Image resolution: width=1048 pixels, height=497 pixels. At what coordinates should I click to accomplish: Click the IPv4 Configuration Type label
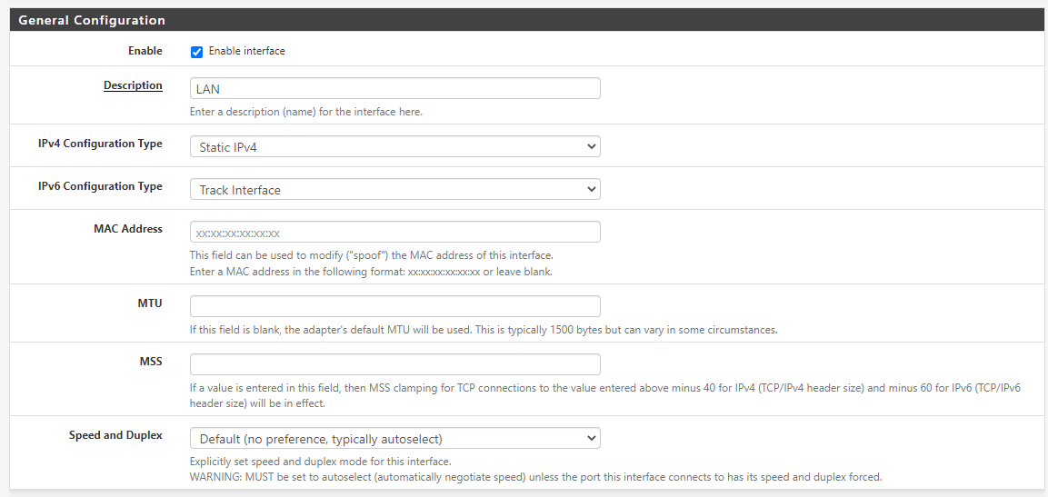coord(100,144)
